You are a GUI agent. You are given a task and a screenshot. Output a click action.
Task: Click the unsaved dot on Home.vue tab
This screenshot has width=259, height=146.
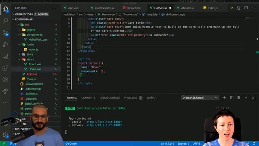click(170, 8)
